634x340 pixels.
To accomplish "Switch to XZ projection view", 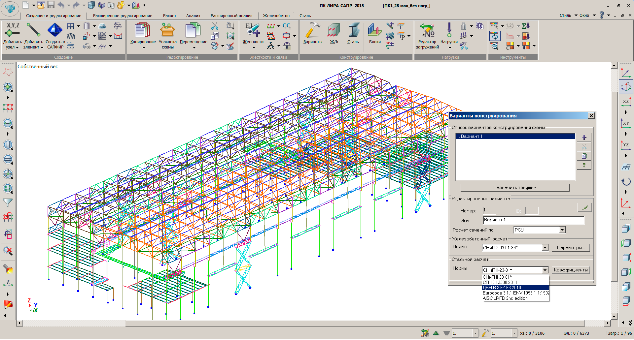I will 626,102.
